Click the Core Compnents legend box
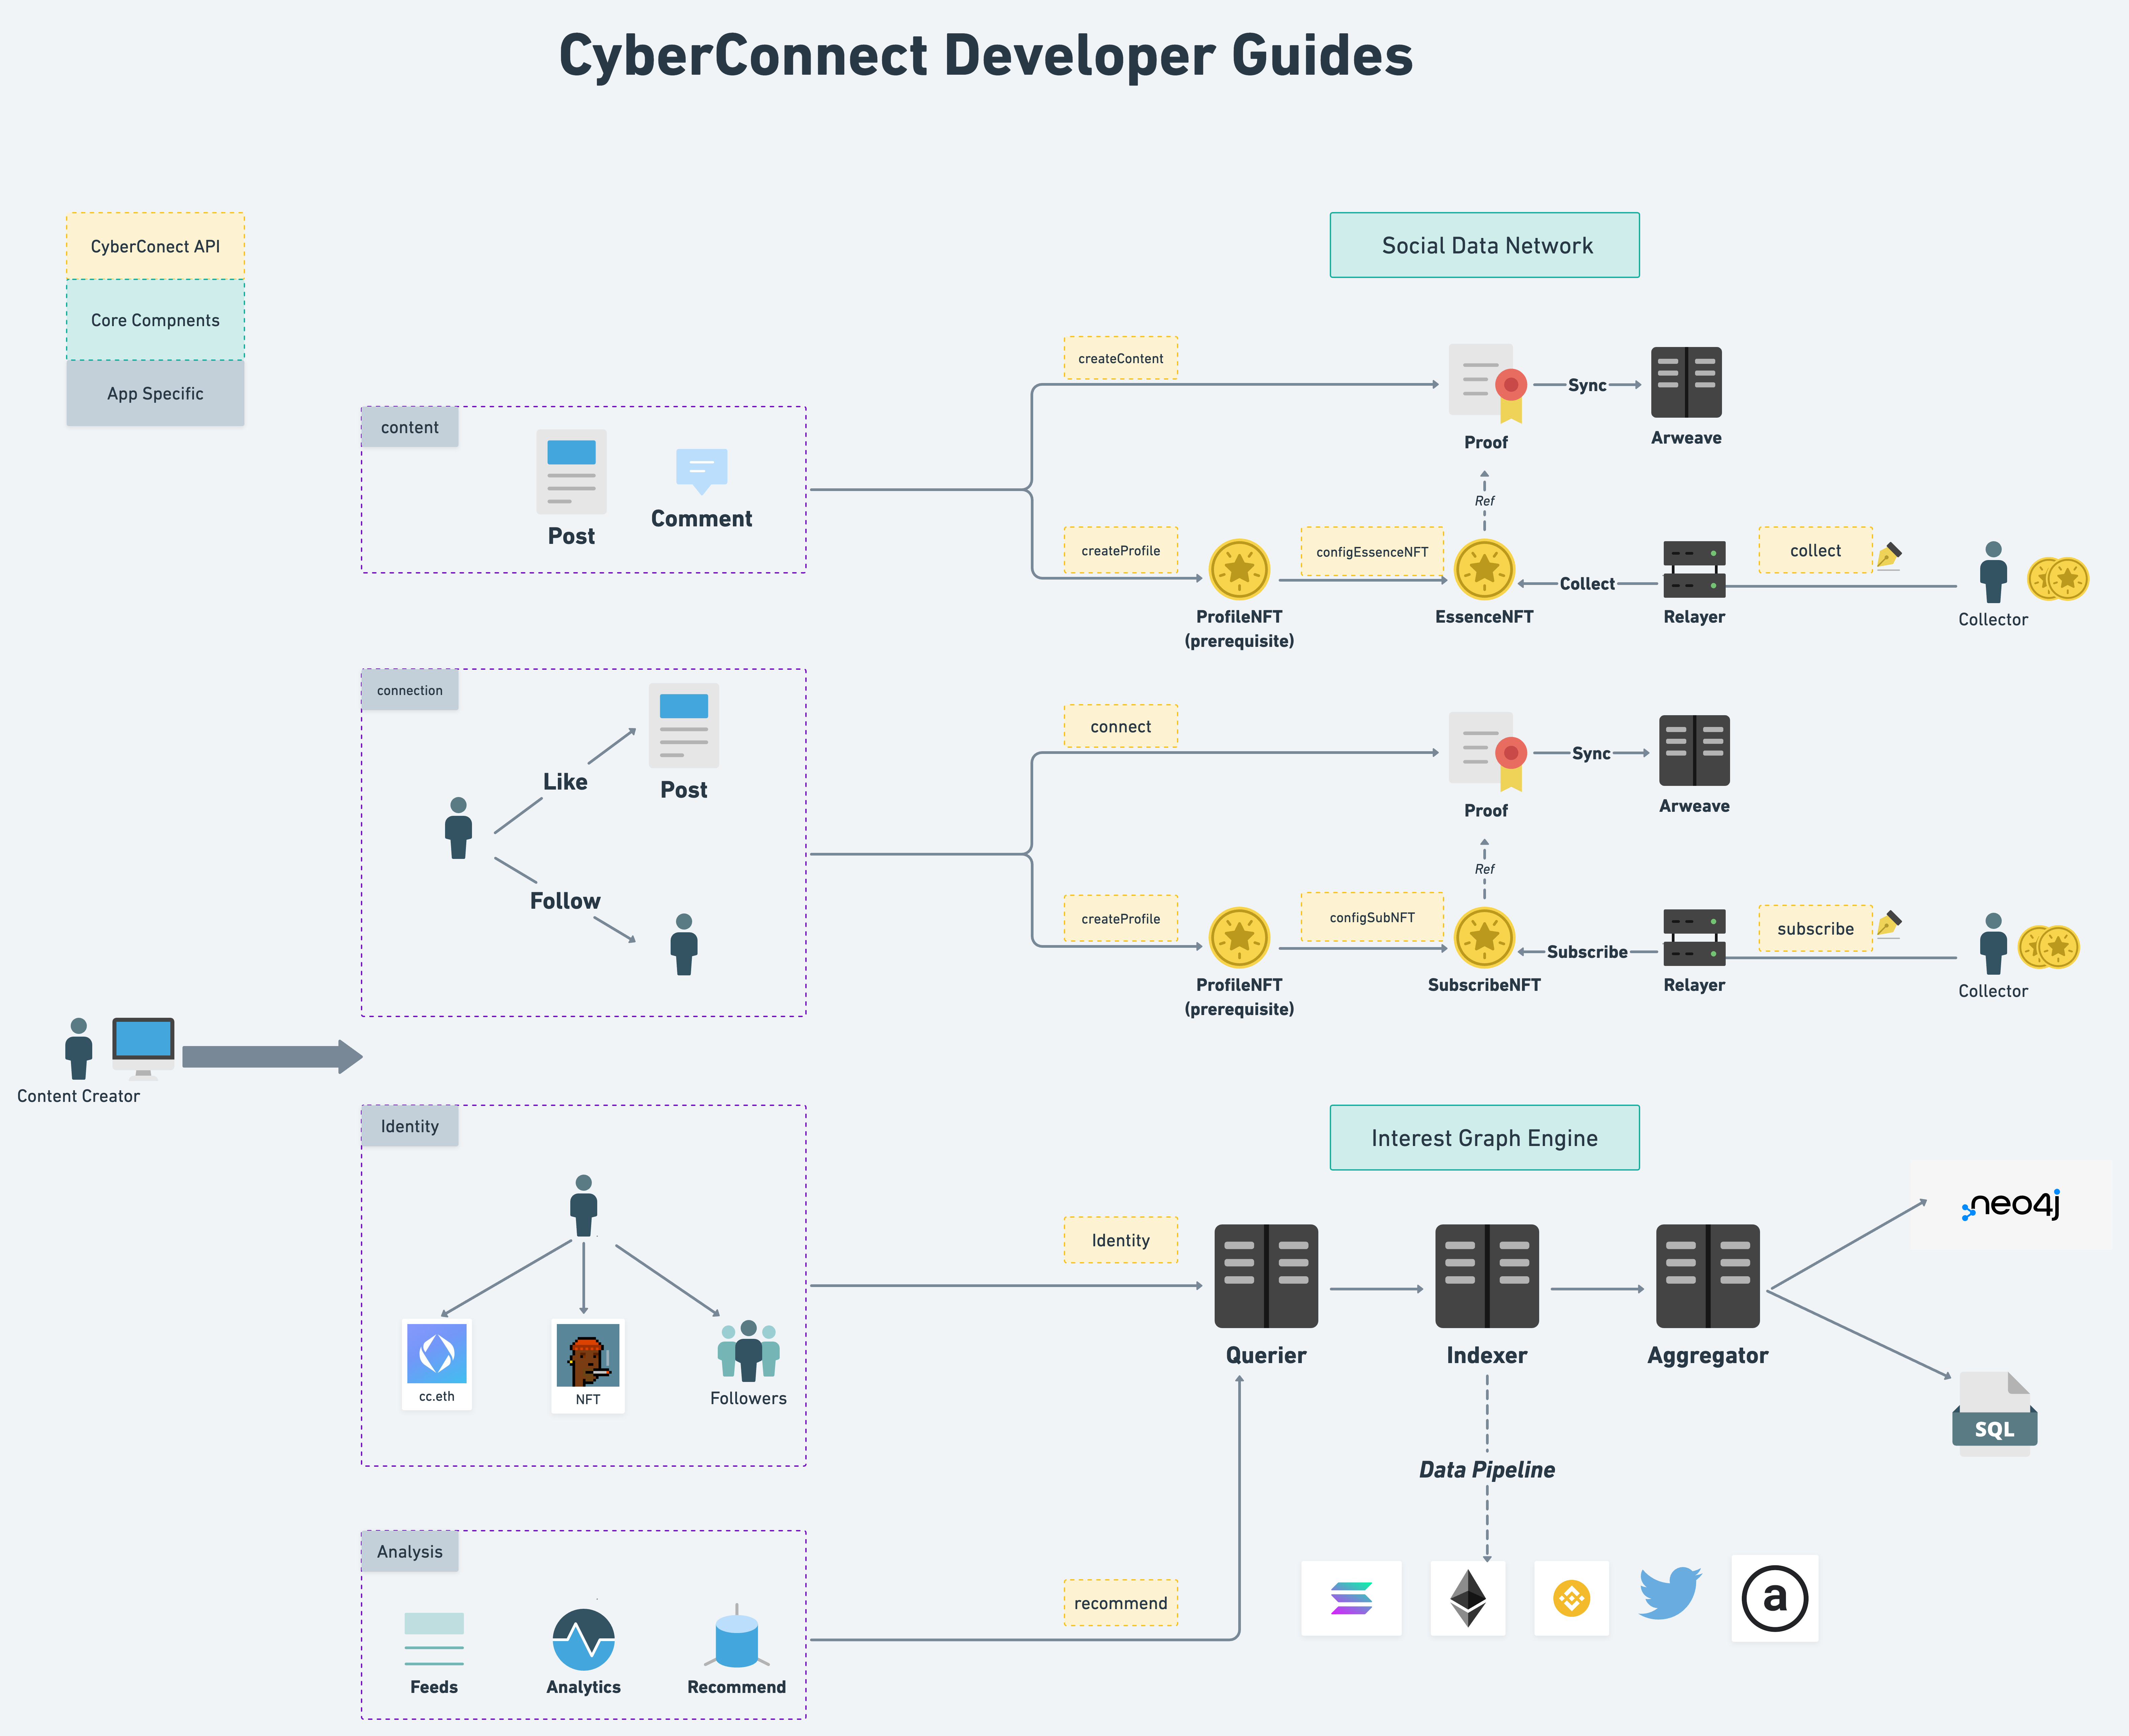Image resolution: width=2129 pixels, height=1736 pixels. 155,320
